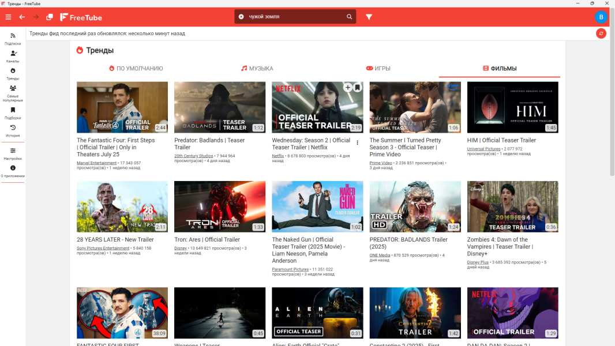Go back using the left arrow
Image resolution: width=615 pixels, height=346 pixels.
(22, 17)
